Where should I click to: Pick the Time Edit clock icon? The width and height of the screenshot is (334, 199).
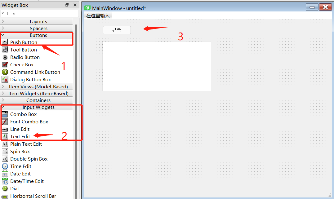5,166
